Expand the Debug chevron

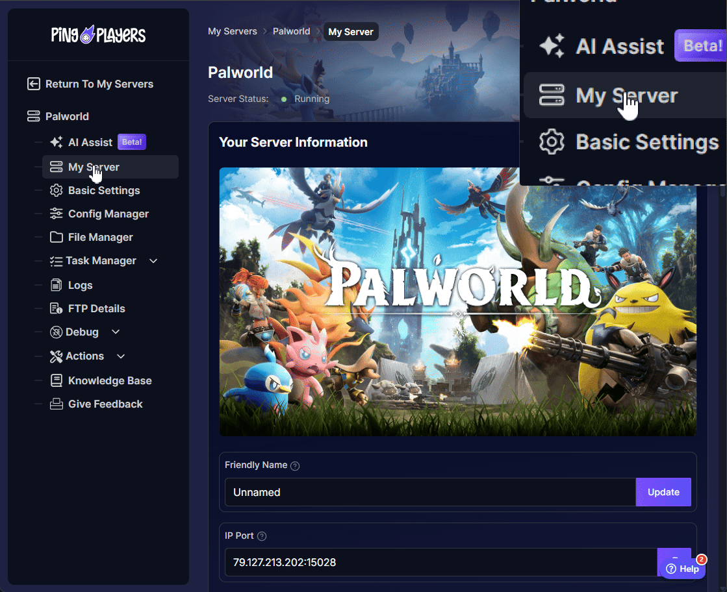[x=116, y=332]
